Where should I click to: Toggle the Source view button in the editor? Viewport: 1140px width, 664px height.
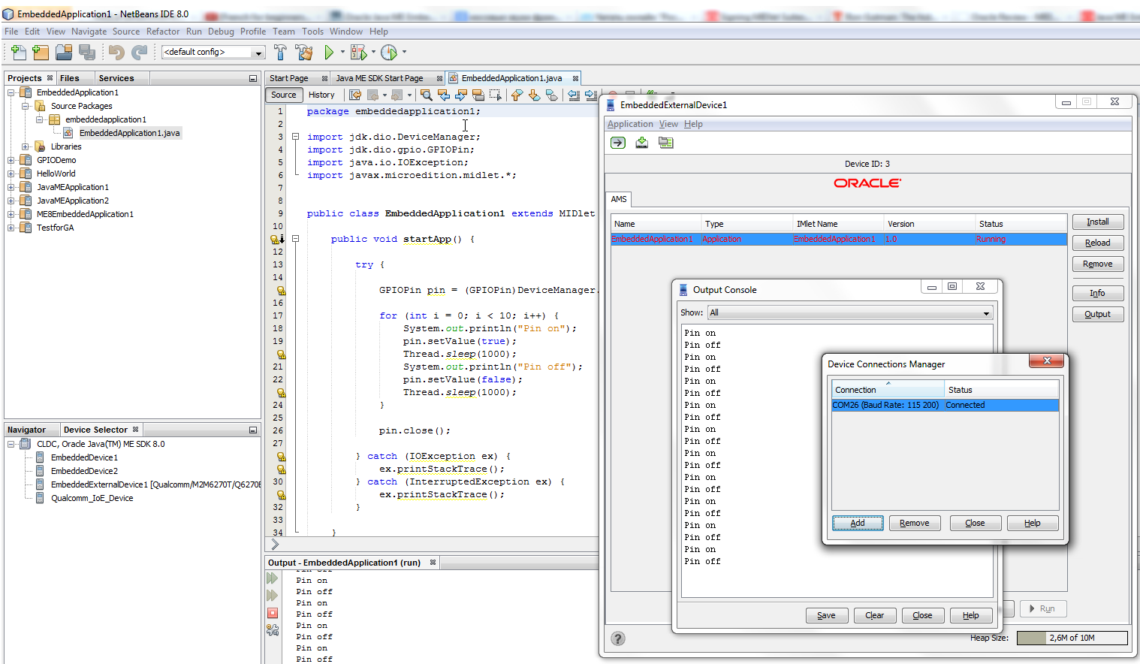coord(284,95)
